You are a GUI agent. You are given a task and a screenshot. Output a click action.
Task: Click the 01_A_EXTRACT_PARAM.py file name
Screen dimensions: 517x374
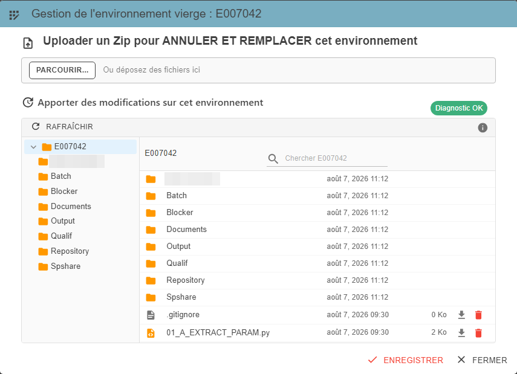pos(218,332)
